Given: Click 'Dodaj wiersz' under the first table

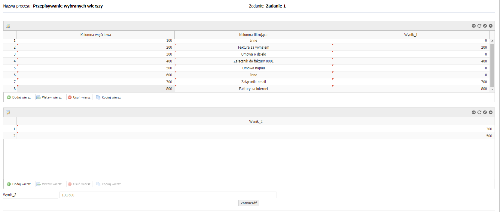Looking at the screenshot, I should pos(19,97).
